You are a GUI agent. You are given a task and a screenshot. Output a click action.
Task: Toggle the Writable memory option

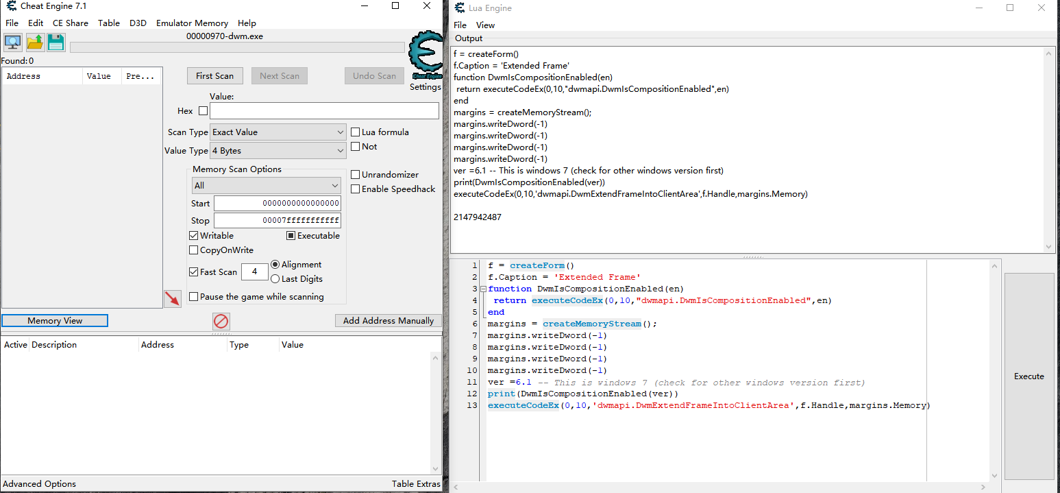pos(193,235)
